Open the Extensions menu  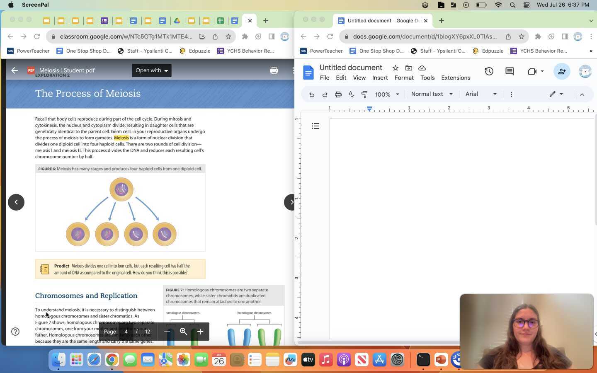(455, 78)
